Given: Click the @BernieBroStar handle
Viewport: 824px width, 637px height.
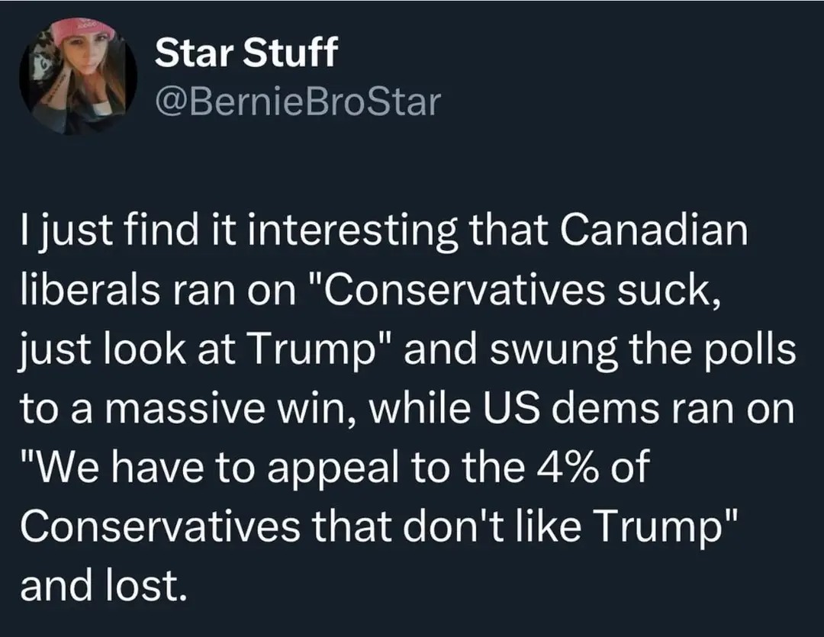Looking at the screenshot, I should click(298, 101).
